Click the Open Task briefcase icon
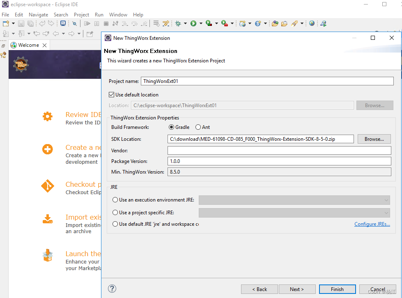Screen dimensions: 402x298 pos(284,23)
